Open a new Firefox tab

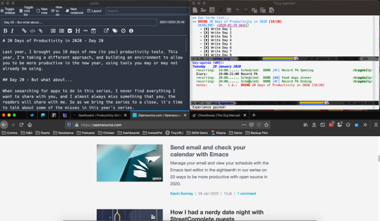click(x=254, y=115)
